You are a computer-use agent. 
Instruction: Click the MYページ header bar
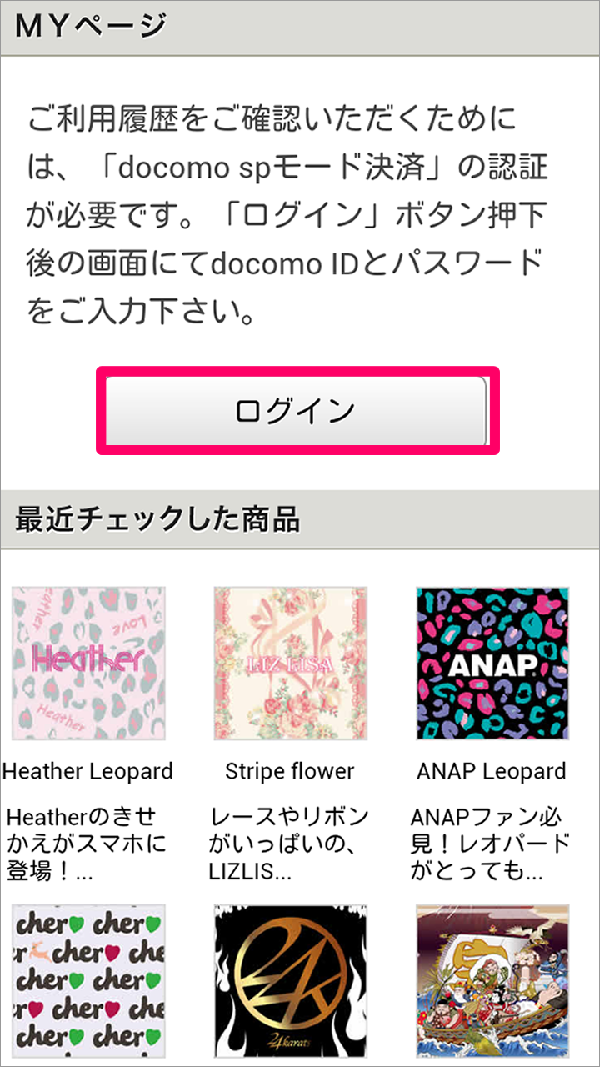pyautogui.click(x=300, y=27)
